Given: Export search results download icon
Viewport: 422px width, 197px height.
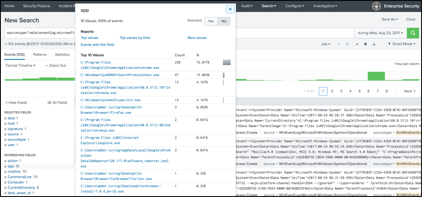Looking at the screenshot, I should pyautogui.click(x=374, y=44).
